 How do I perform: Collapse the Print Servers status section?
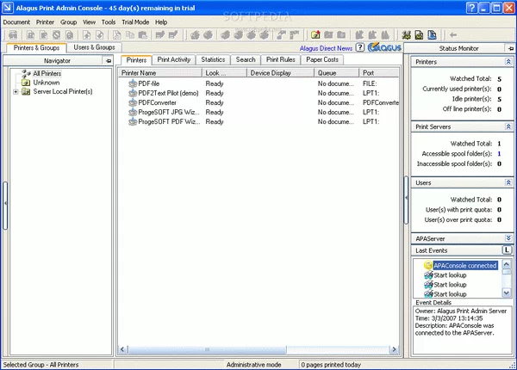[x=508, y=126]
